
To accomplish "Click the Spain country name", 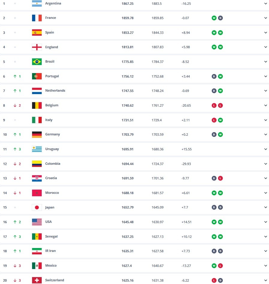I will 49,33.
